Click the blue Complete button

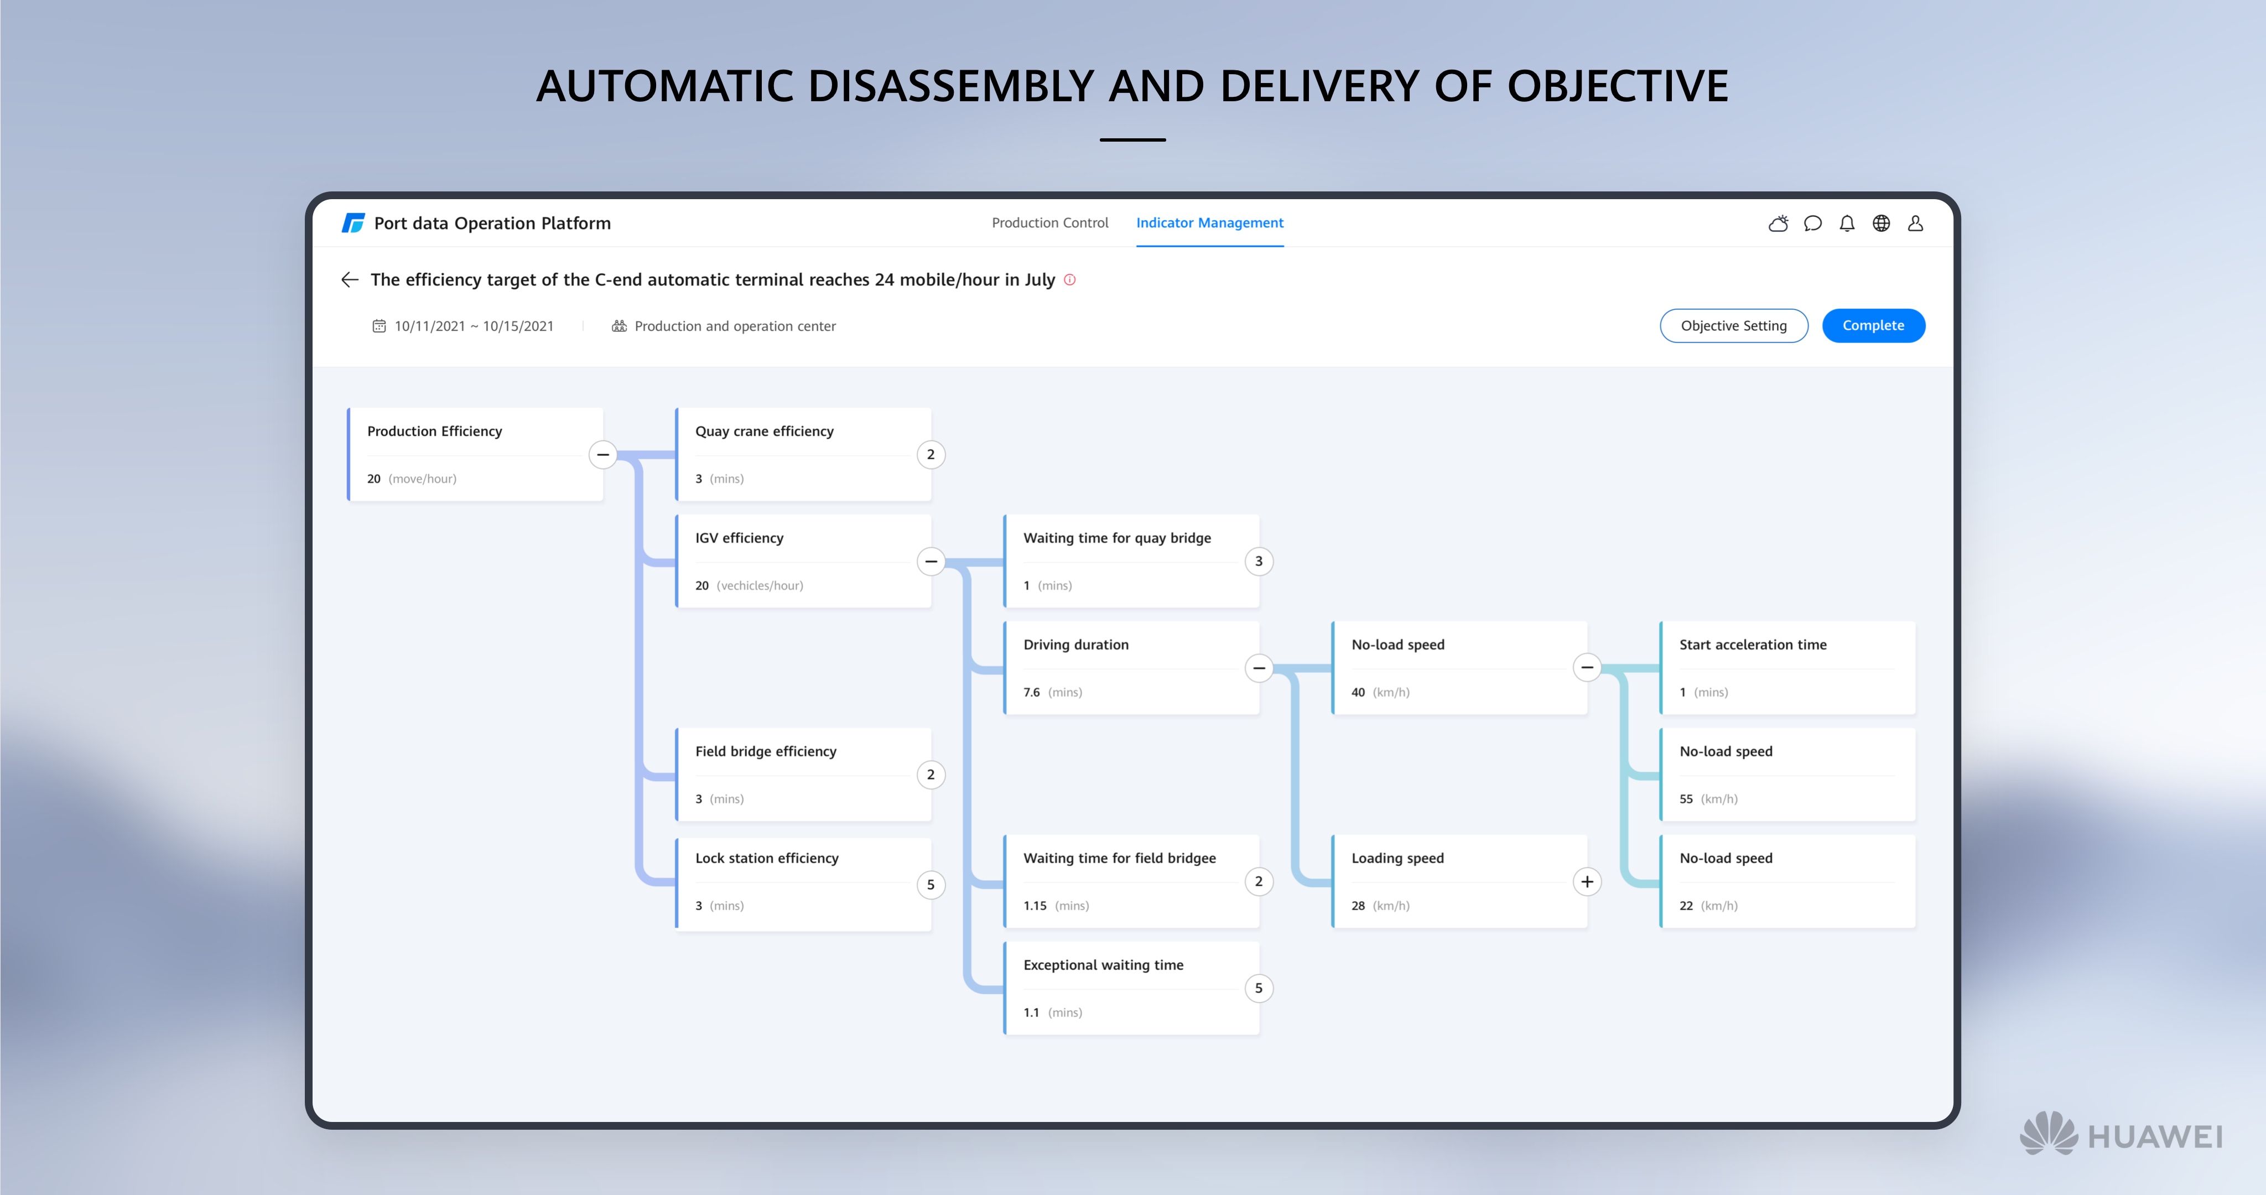click(1873, 326)
